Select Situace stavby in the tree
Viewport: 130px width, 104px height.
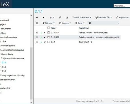7,54
